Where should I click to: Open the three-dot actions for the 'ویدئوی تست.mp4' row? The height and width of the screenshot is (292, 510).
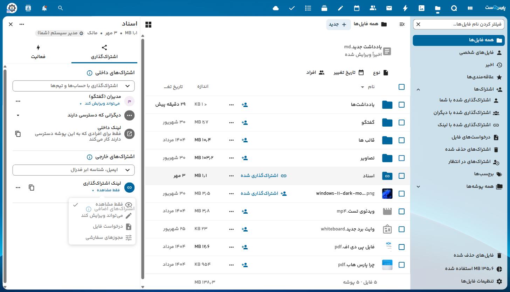click(231, 211)
